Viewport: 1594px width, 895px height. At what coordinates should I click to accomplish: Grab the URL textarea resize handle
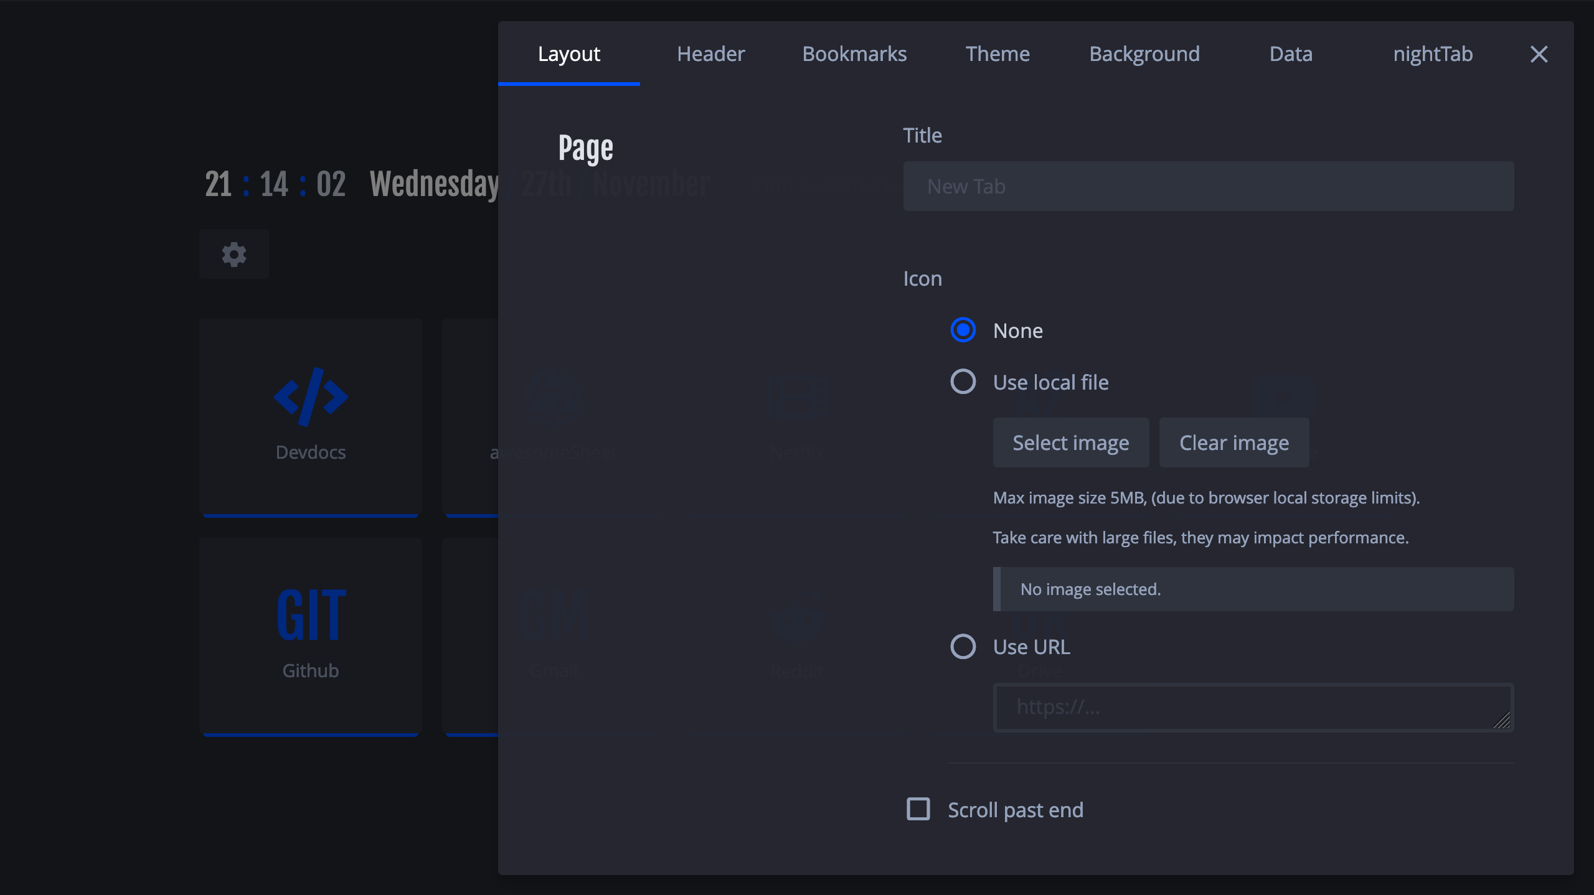click(x=1502, y=721)
